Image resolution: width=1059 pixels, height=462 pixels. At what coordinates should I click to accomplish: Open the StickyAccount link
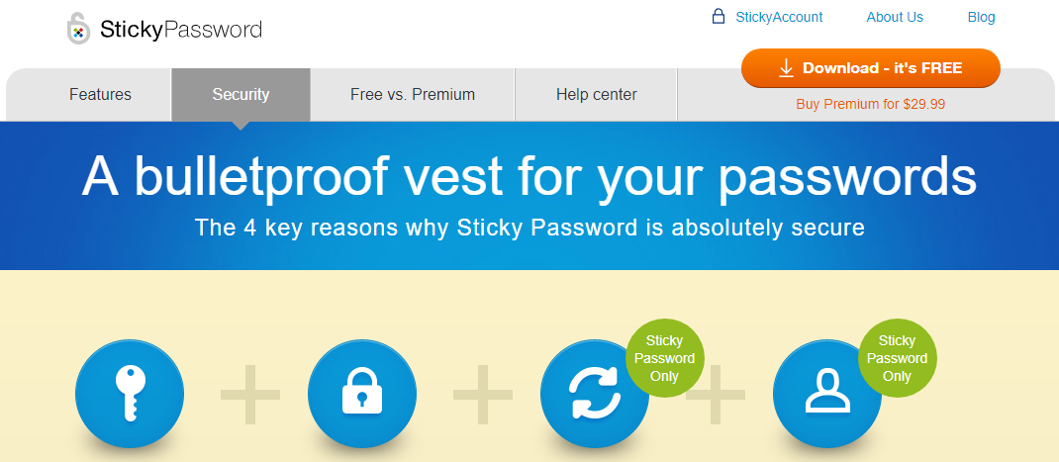pyautogui.click(x=779, y=17)
